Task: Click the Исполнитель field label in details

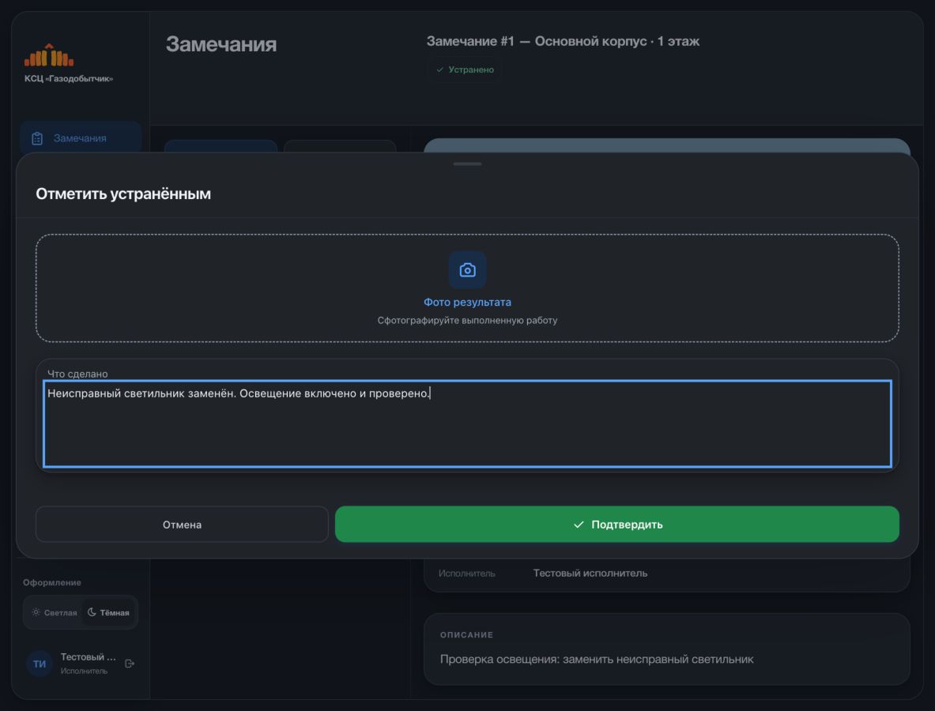Action: click(466, 574)
